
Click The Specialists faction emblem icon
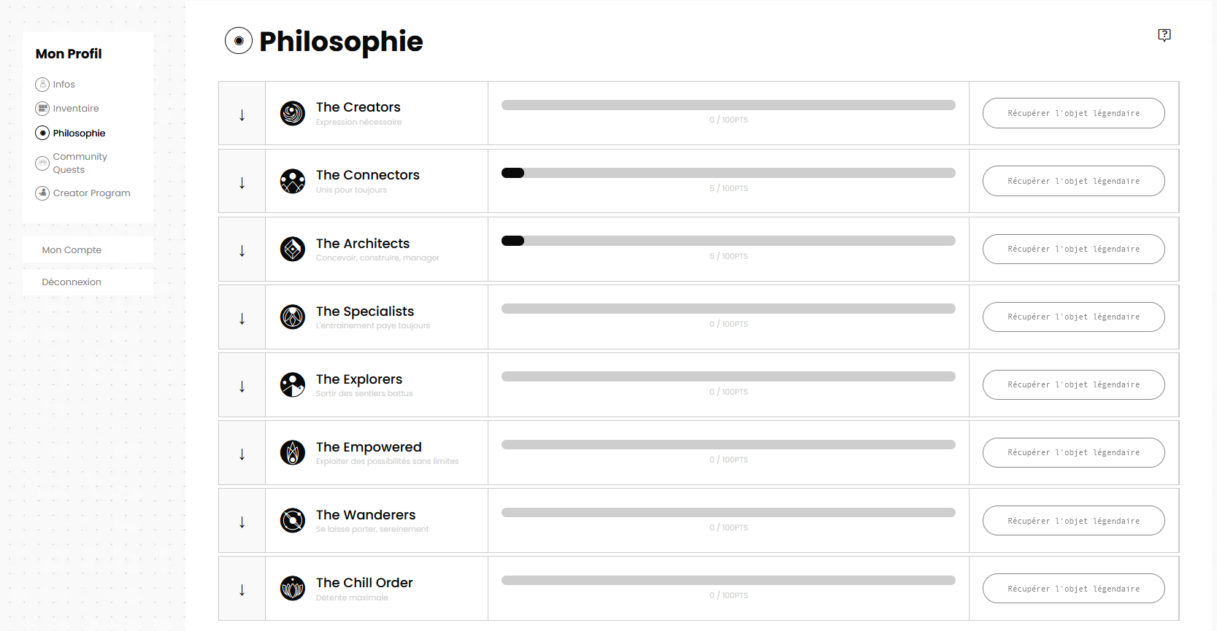[x=293, y=317]
